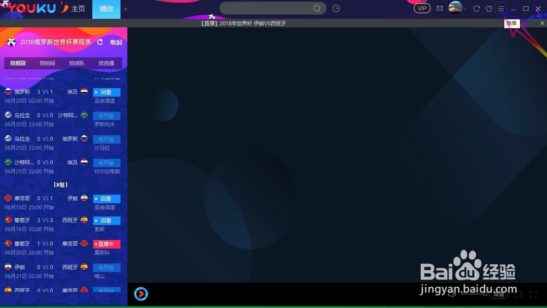Click the magnifier search icon
Image resolution: width=547 pixels, height=308 pixels.
click(316, 8)
